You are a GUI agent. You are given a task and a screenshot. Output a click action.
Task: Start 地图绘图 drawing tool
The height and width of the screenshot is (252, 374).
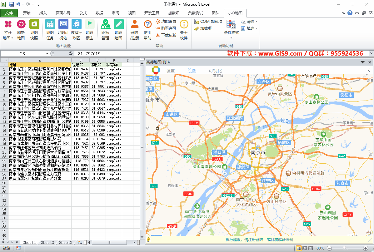[x=118, y=30]
